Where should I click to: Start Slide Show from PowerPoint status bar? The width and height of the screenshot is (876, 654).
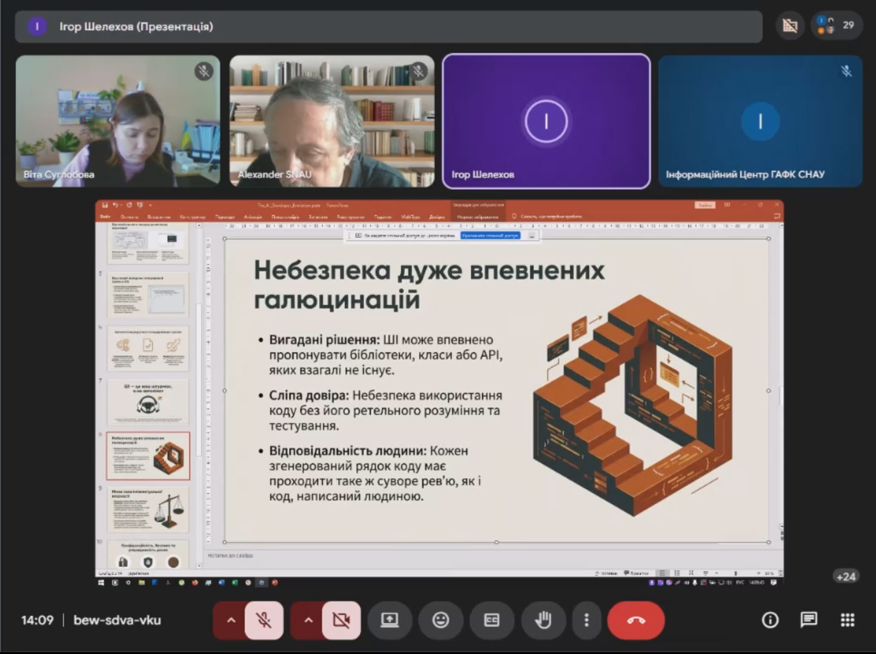[x=705, y=573]
